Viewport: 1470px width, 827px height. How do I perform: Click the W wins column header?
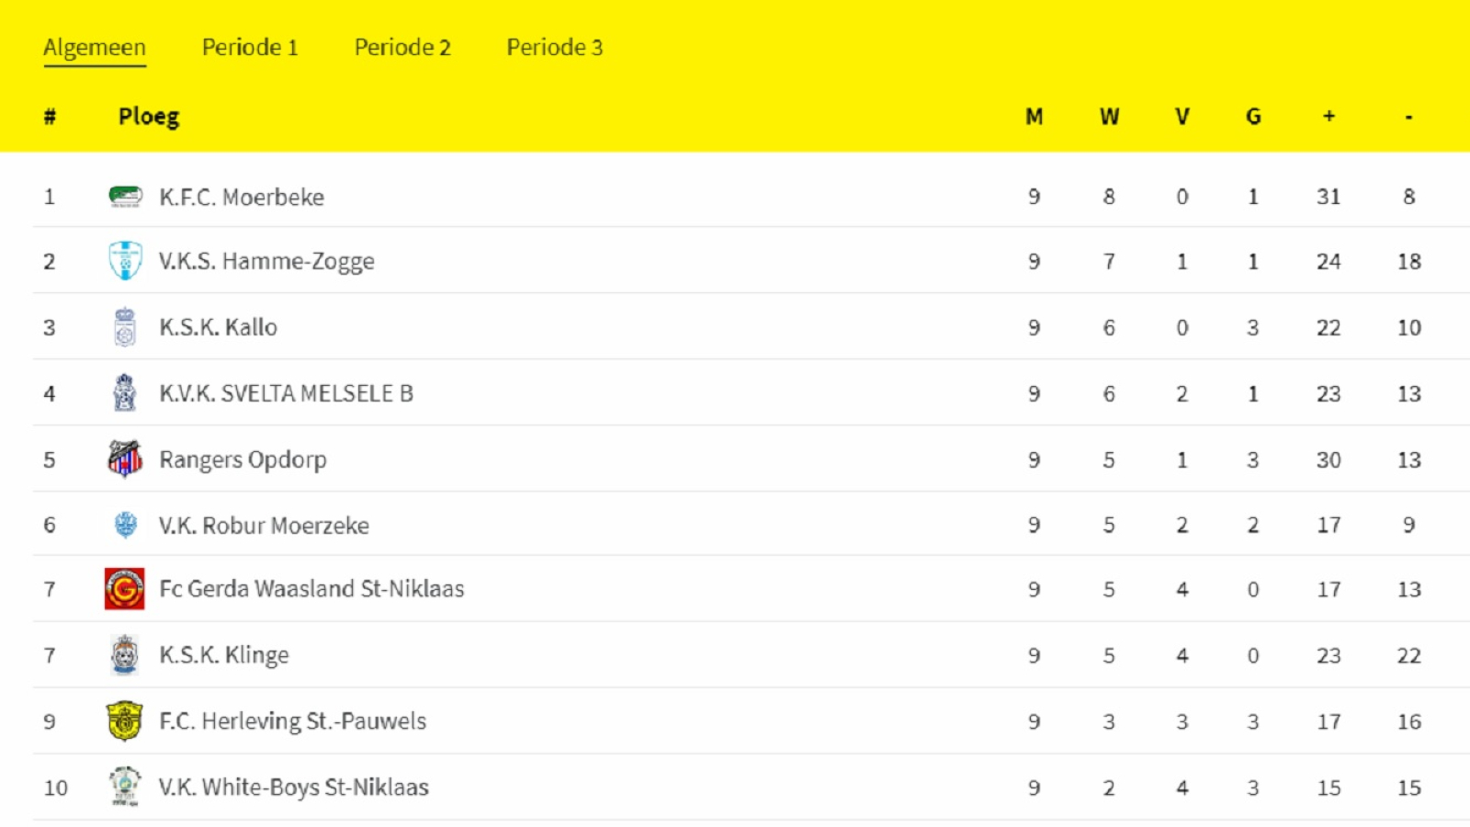(1109, 117)
